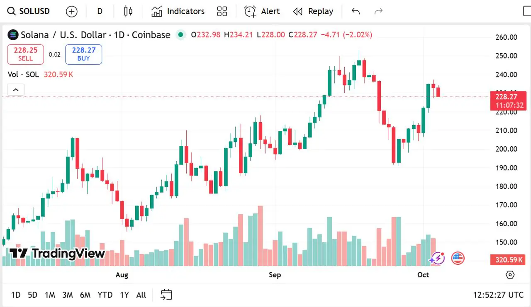This screenshot has width=531, height=307.
Task: Switch to the YTD time range
Action: coord(105,295)
